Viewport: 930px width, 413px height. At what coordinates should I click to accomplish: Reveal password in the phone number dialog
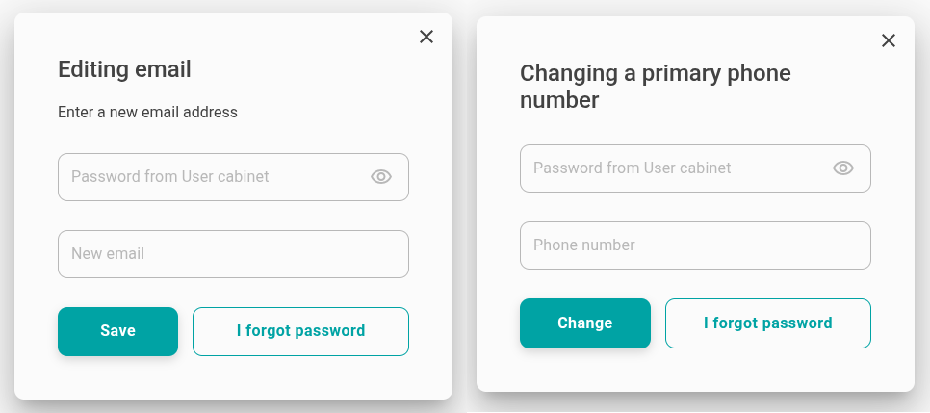843,168
